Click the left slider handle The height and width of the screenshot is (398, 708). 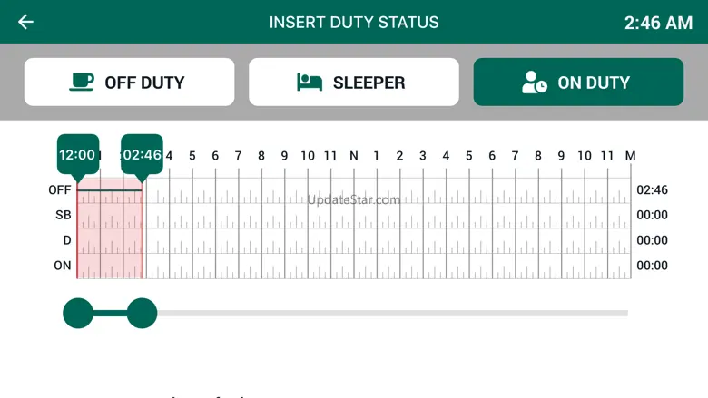tap(78, 313)
